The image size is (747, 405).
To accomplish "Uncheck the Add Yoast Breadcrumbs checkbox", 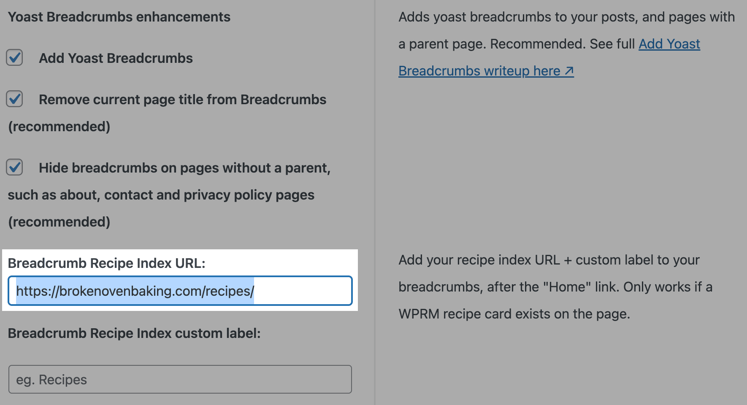I will pos(14,57).
